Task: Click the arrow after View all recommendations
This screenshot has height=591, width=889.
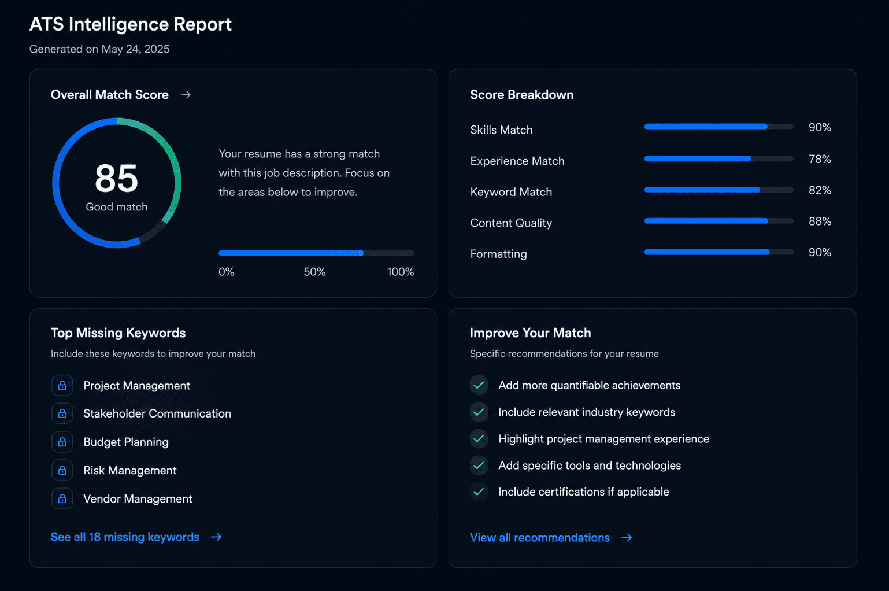Action: point(627,538)
